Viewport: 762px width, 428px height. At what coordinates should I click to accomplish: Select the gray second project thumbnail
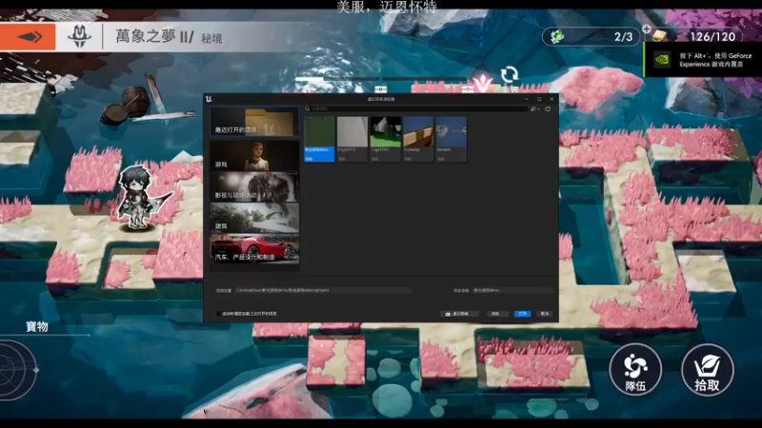pos(352,139)
